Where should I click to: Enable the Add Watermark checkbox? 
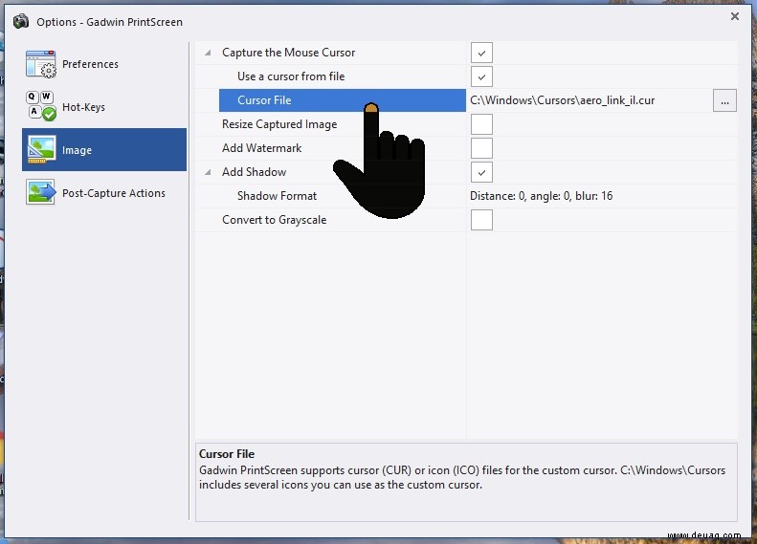[x=481, y=148]
